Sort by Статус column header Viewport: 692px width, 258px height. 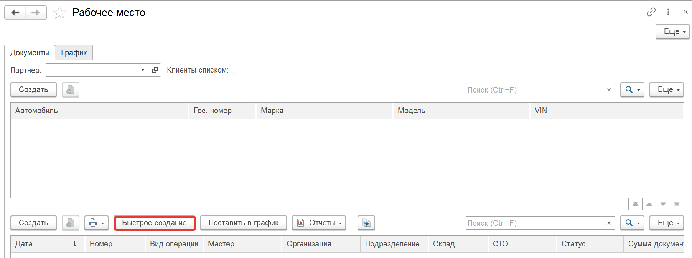click(x=590, y=244)
